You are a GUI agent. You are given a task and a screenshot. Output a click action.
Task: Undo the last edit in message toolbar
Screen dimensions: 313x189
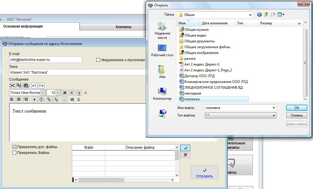pyautogui.click(x=34, y=86)
